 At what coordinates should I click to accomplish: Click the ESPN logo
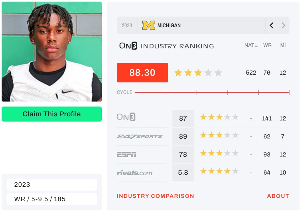[x=126, y=154]
